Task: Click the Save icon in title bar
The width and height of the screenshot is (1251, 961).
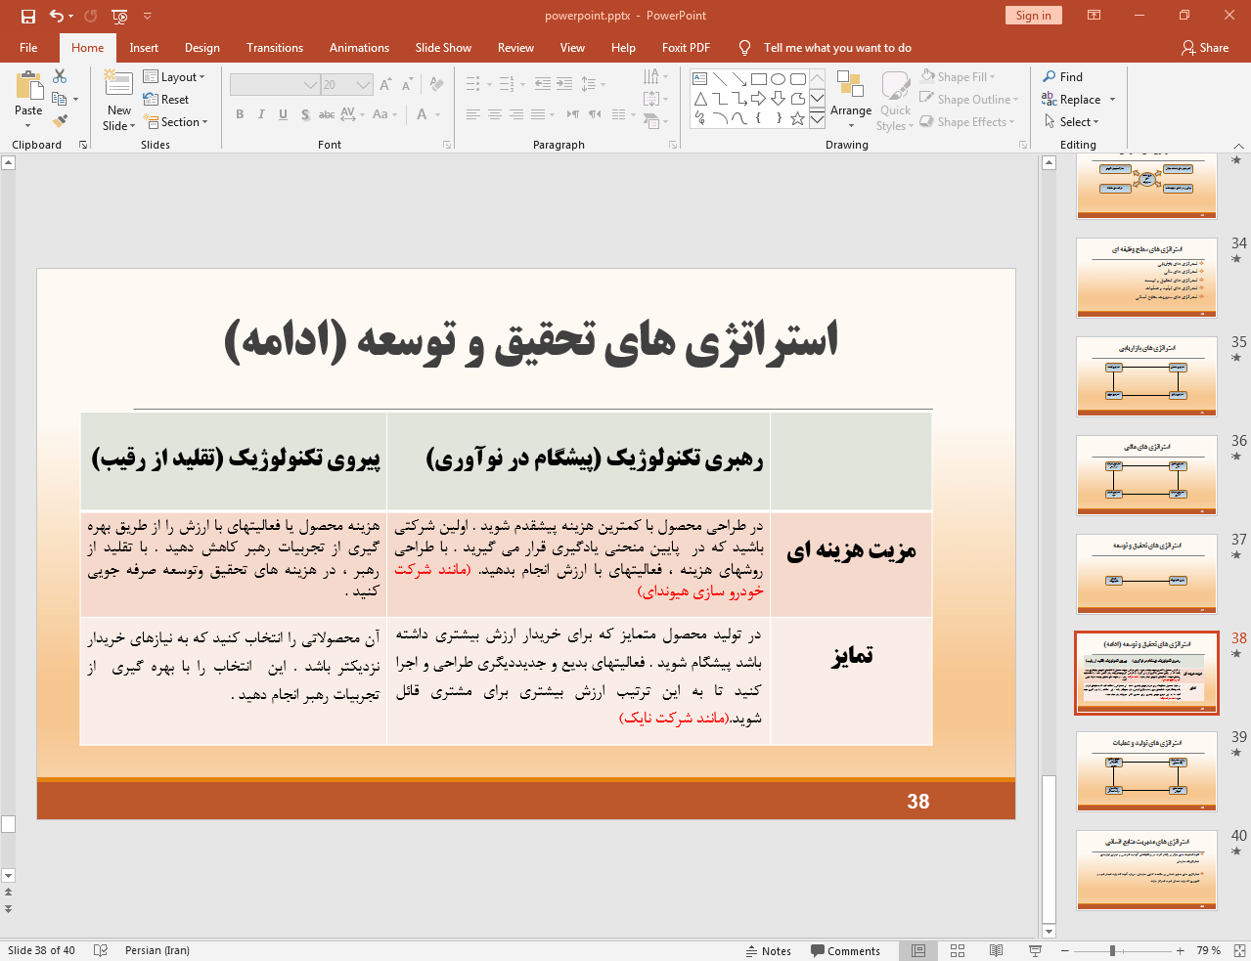Action: (x=27, y=16)
